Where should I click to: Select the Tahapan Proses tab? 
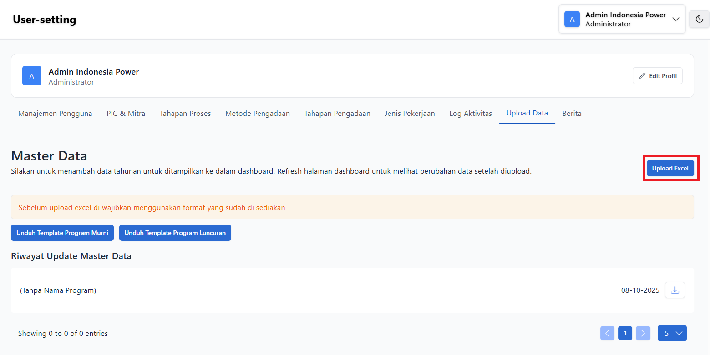click(x=185, y=114)
